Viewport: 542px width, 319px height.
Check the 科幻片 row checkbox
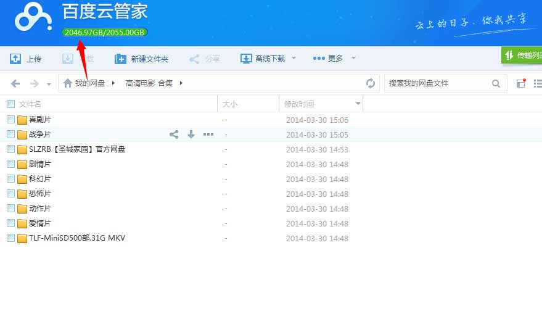coord(10,179)
